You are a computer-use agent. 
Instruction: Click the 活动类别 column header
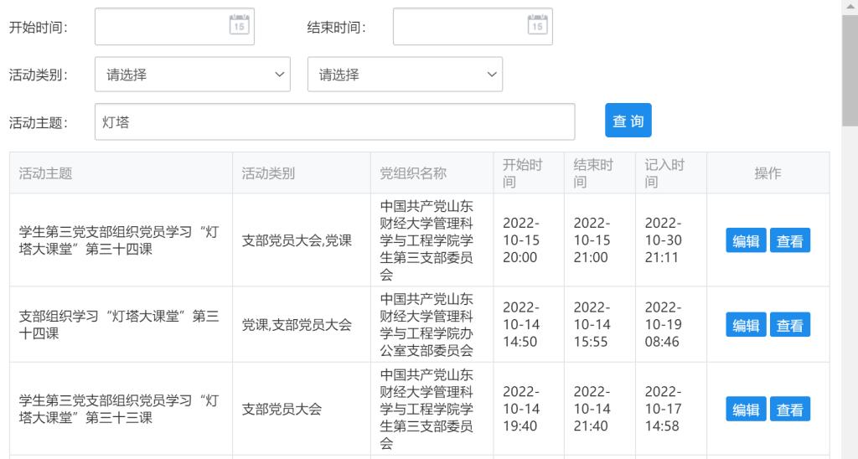[x=268, y=173]
